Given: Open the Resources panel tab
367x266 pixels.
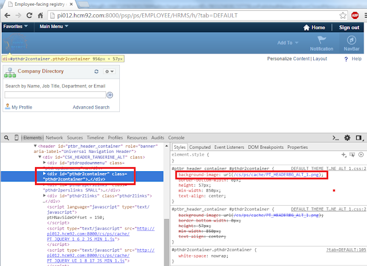Looking at the screenshot, I should point(137,138).
